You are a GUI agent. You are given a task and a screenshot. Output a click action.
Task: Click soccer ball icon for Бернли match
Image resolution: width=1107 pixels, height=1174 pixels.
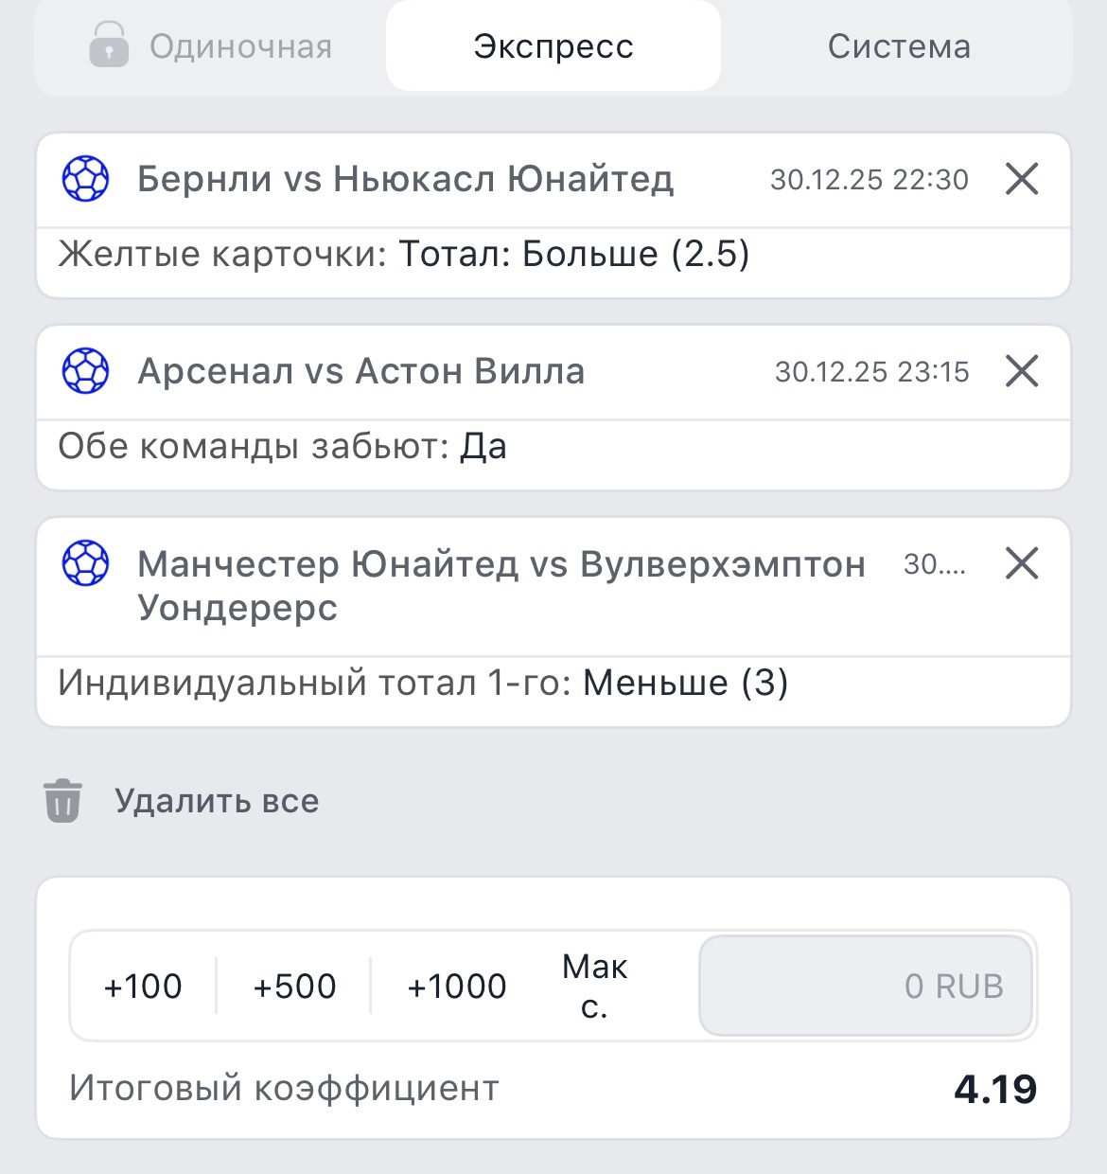pos(86,179)
